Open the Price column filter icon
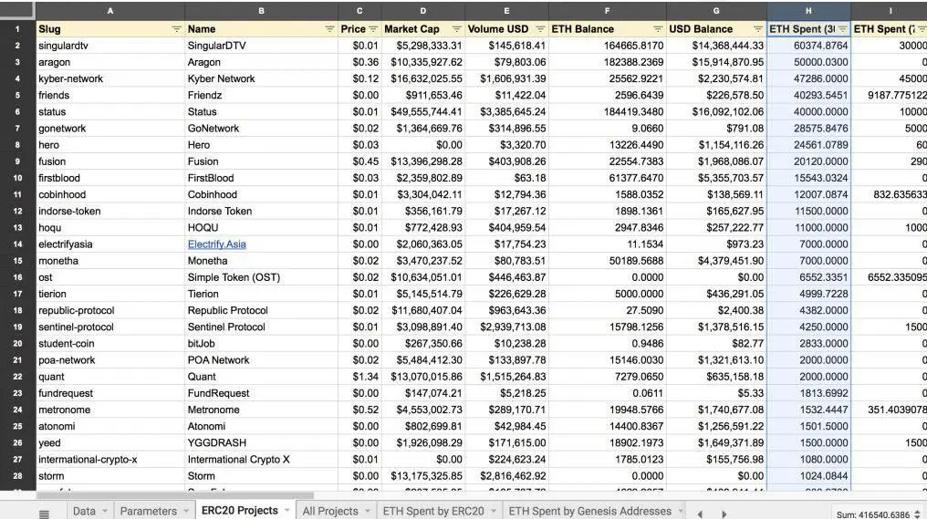The image size is (927, 519). click(x=372, y=29)
